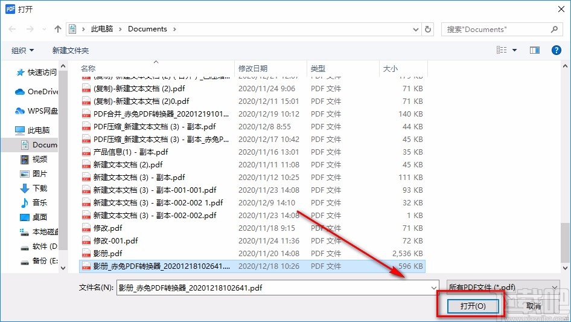Select 备份 (E:) drive in navigation pane

pyautogui.click(x=39, y=261)
